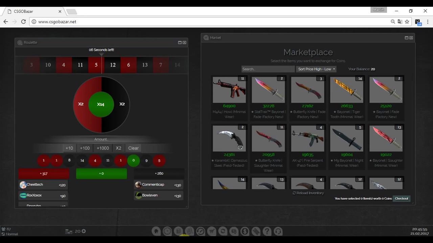The width and height of the screenshot is (433, 243).
Task: Click the address bar URL
Action: [57, 22]
